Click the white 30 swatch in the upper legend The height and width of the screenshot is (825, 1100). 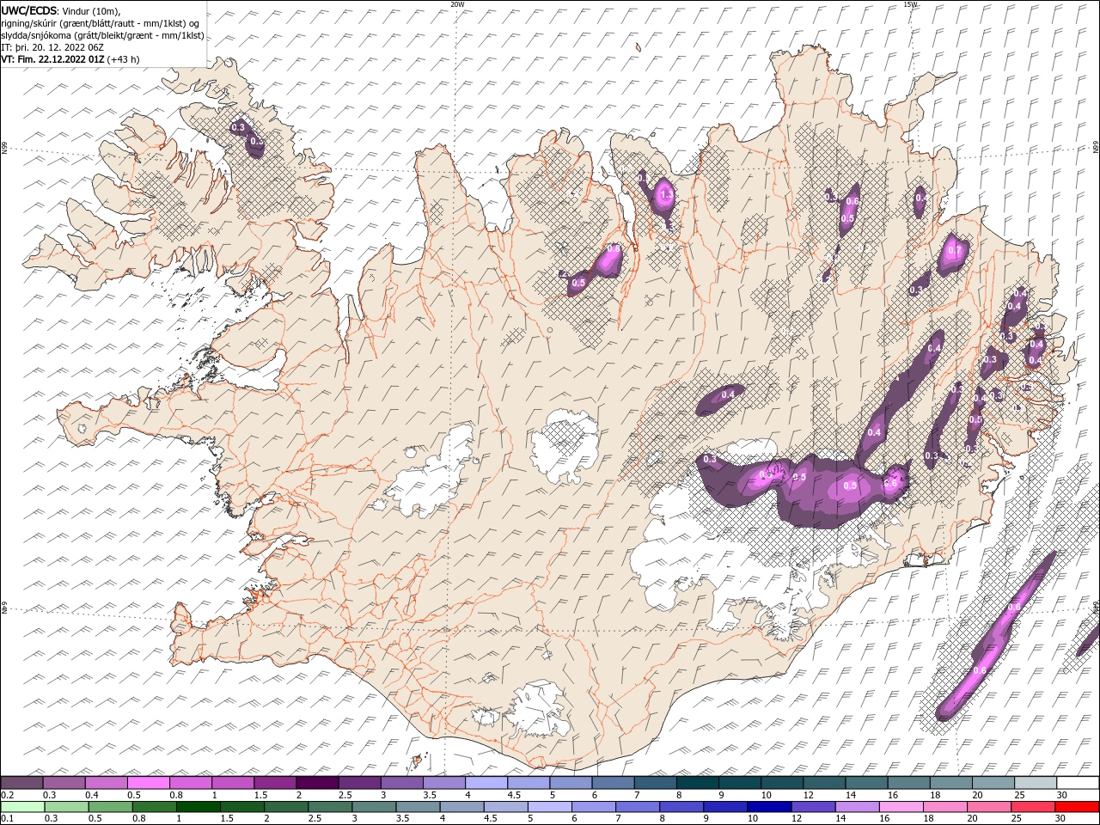click(1078, 782)
